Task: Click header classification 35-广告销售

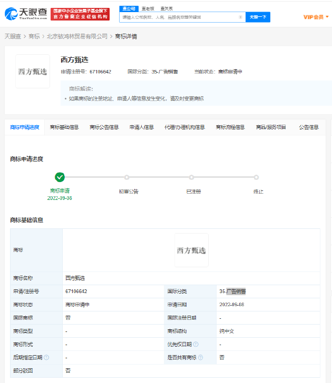Action: coord(164,72)
